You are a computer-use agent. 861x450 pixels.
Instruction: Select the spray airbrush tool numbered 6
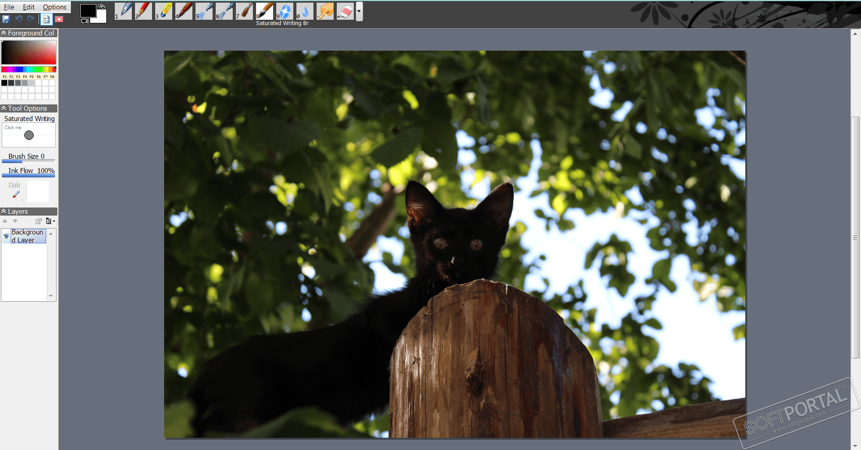point(224,11)
